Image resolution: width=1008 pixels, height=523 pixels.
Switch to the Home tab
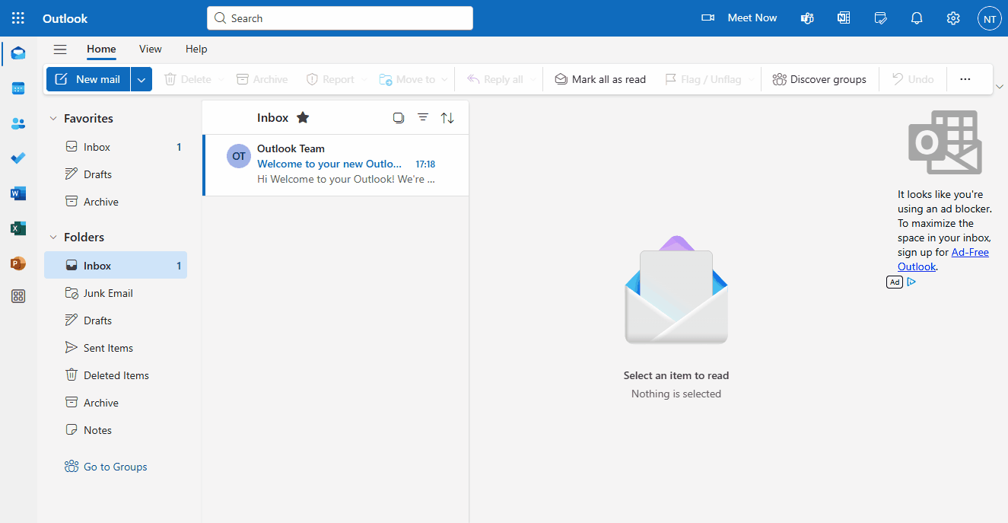[101, 49]
